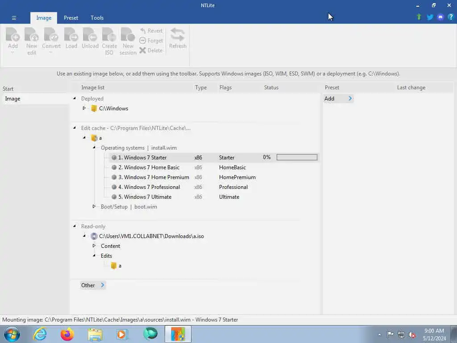457x343 pixels.
Task: Select Image in the Start sidebar
Action: [35, 99]
